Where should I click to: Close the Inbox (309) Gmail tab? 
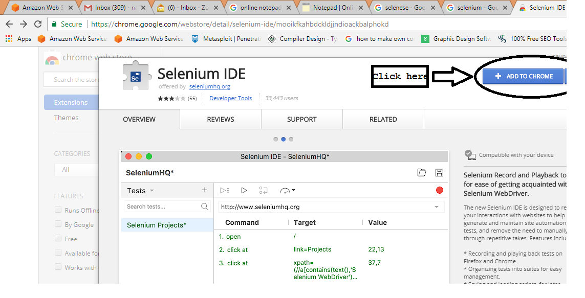tap(143, 8)
